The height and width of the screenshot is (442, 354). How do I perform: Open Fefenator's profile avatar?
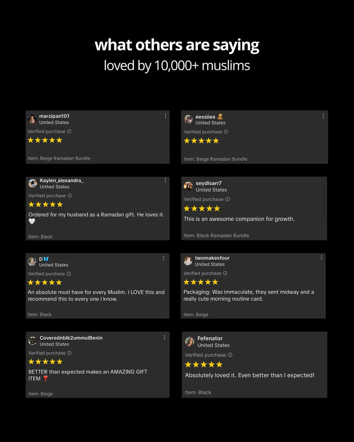[190, 342]
